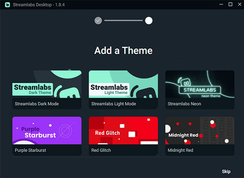Image resolution: width=244 pixels, height=178 pixels.
Task: Select the Streamlabs Light Theme thumbnail
Action: [x=123, y=84]
